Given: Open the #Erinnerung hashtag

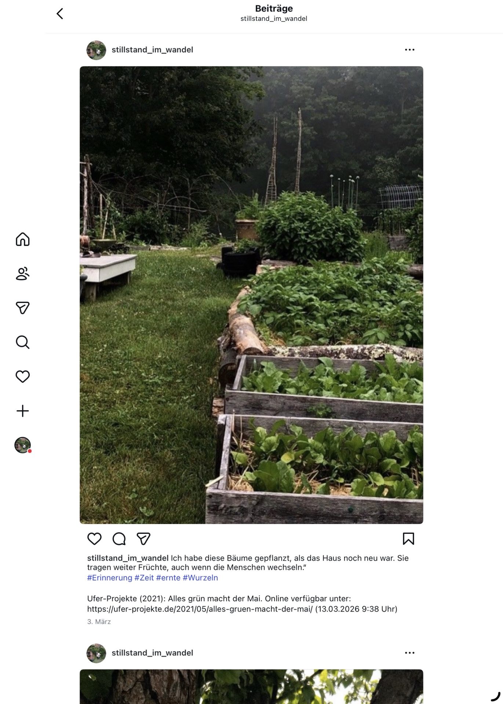Looking at the screenshot, I should coord(109,578).
